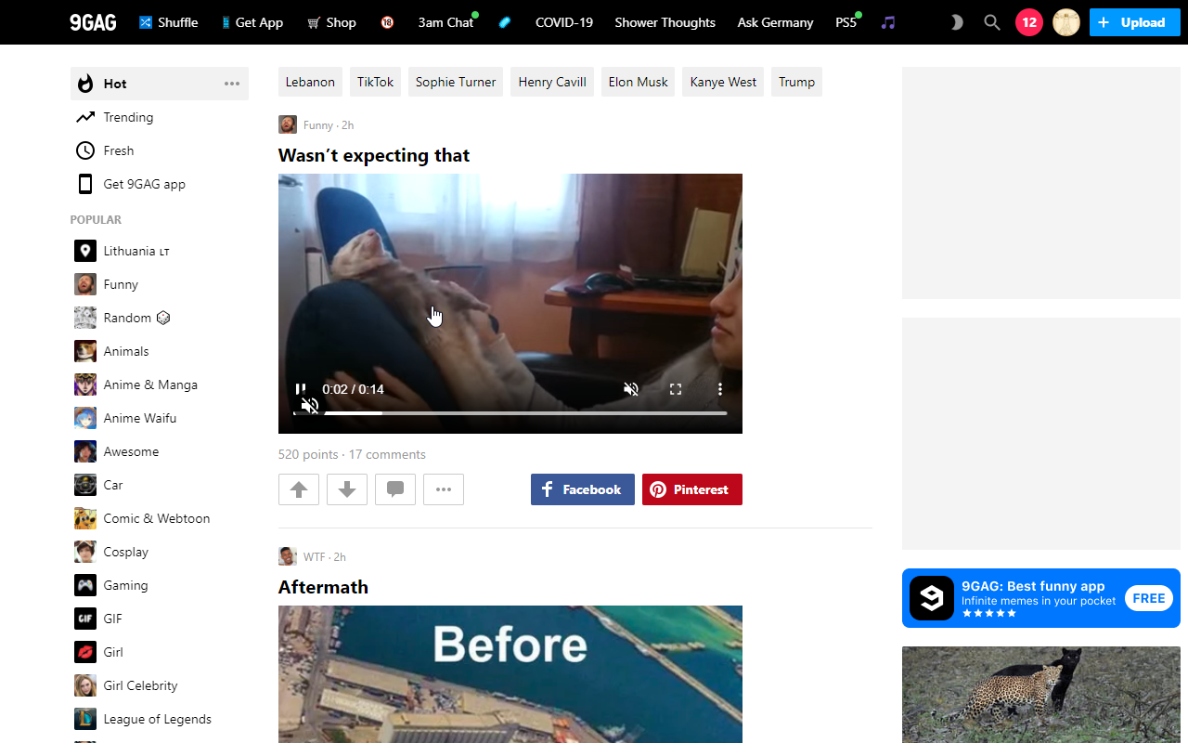Viewport: 1188px width, 743px height.
Task: Open the music note icon in the navbar
Action: pyautogui.click(x=888, y=22)
